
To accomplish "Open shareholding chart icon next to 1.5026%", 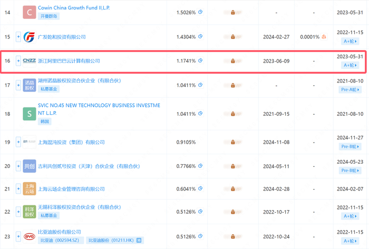I will click(200, 12).
